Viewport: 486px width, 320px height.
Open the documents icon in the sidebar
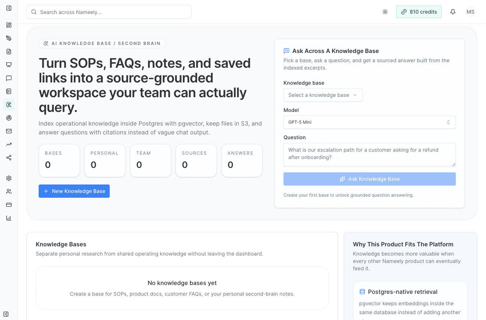tap(9, 51)
